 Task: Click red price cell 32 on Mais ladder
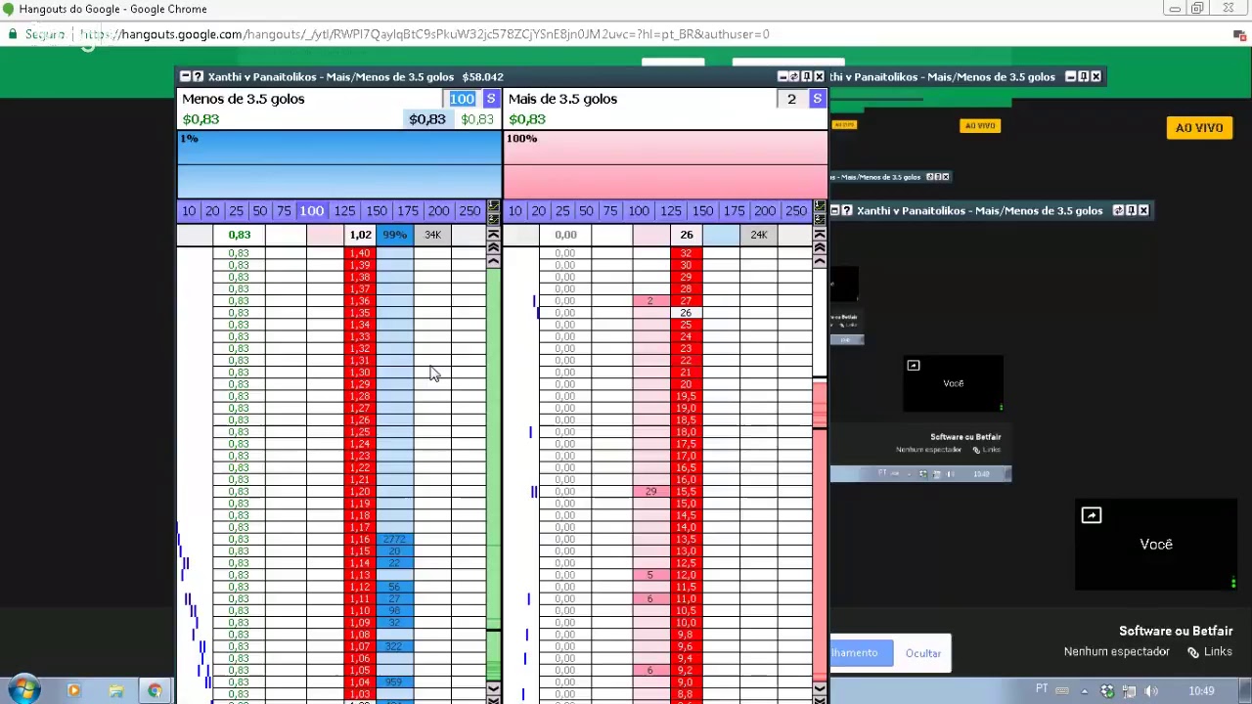pos(687,253)
